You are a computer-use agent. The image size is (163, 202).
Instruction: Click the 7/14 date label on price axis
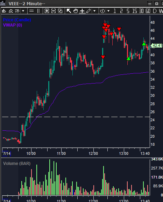[7, 153]
